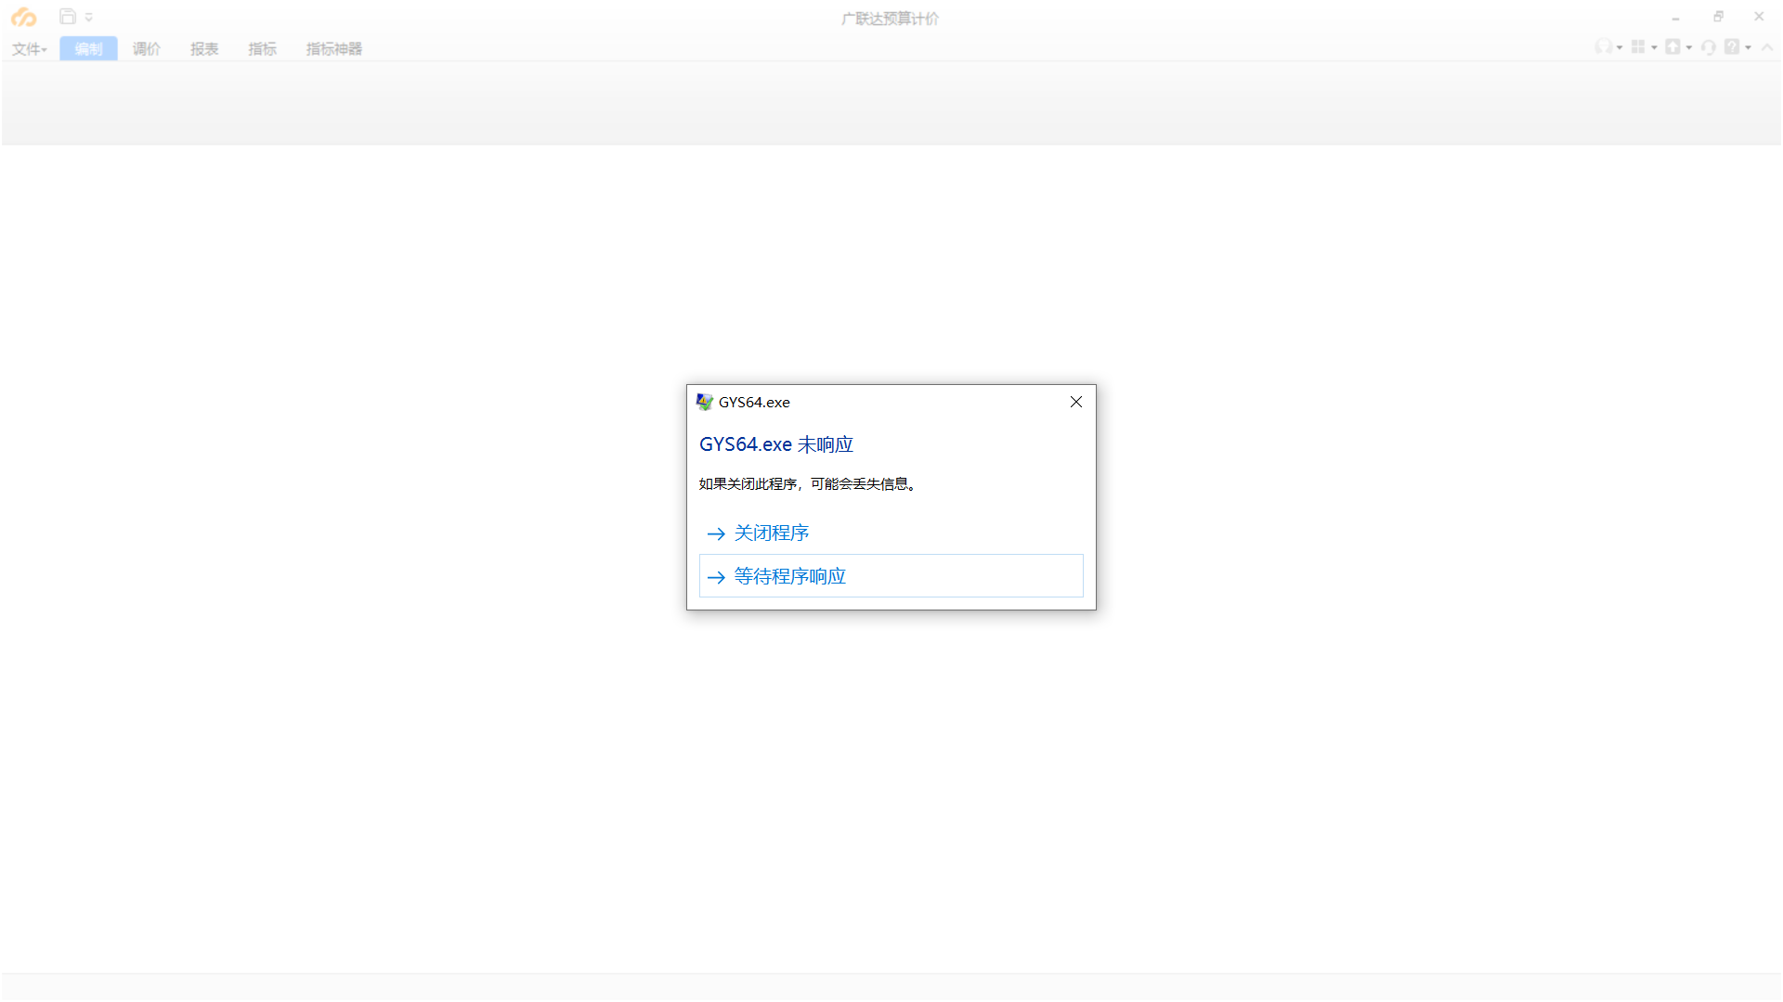1783x1002 pixels.
Task: Choose 等待程序响应 in the dialog
Action: tap(891, 576)
